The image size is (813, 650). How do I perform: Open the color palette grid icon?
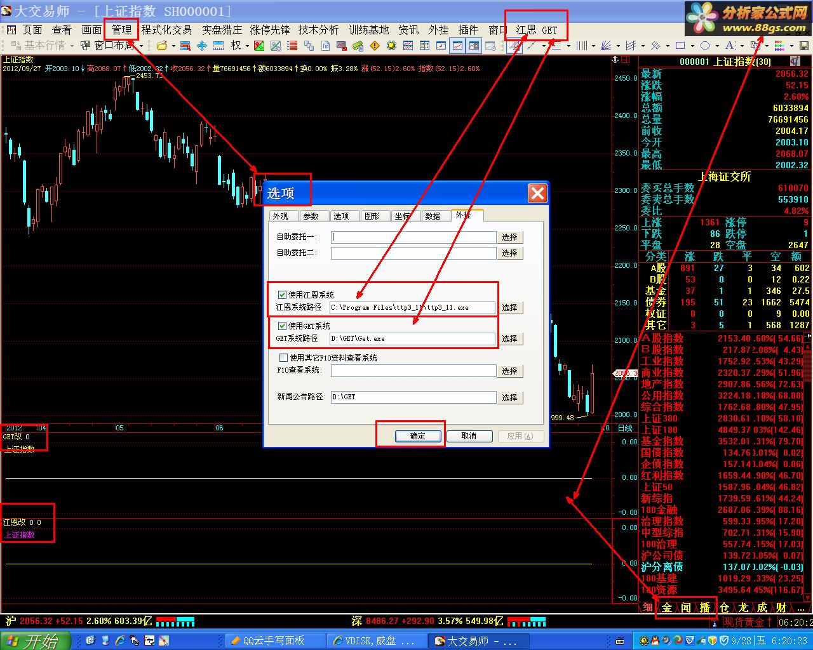(x=779, y=46)
